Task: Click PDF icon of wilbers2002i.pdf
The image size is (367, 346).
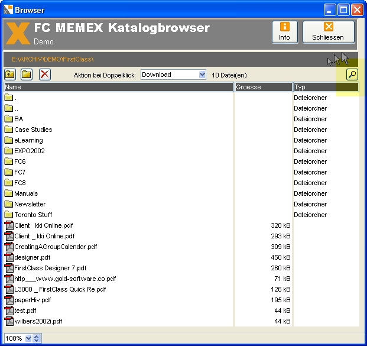Action: point(9,321)
